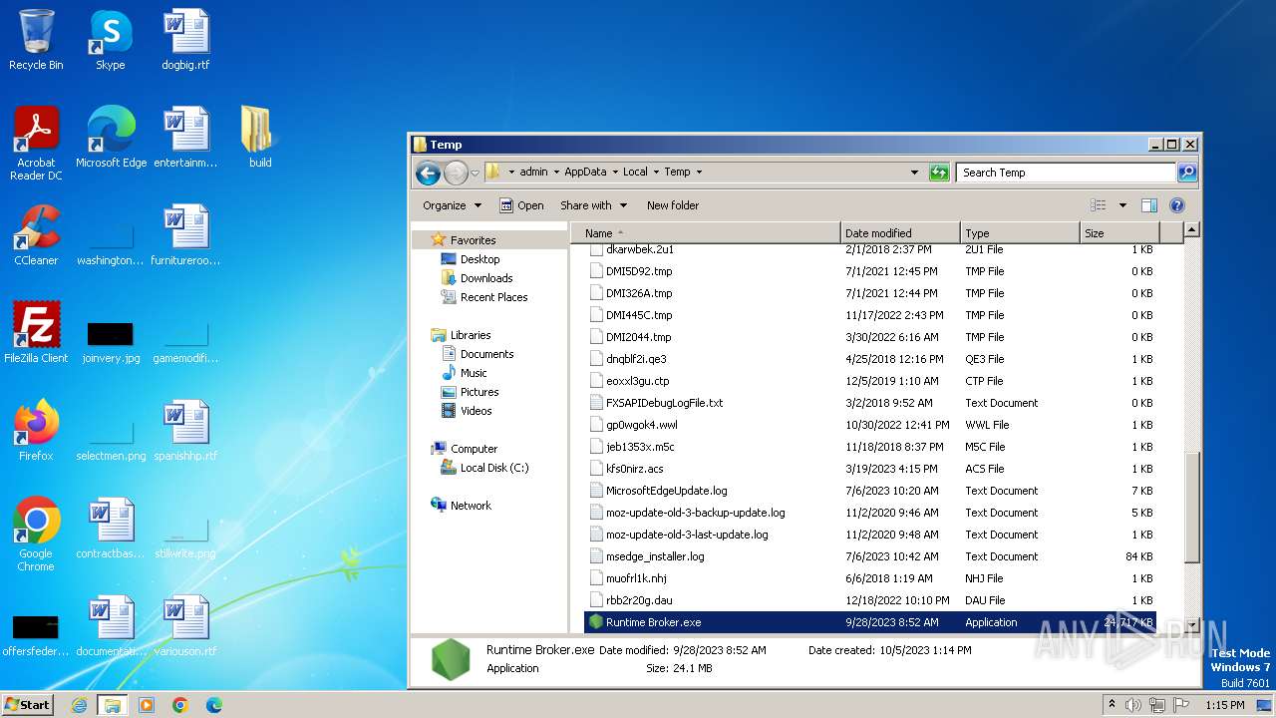Click the search magnifier icon
This screenshot has height=718, width=1276.
[1186, 173]
